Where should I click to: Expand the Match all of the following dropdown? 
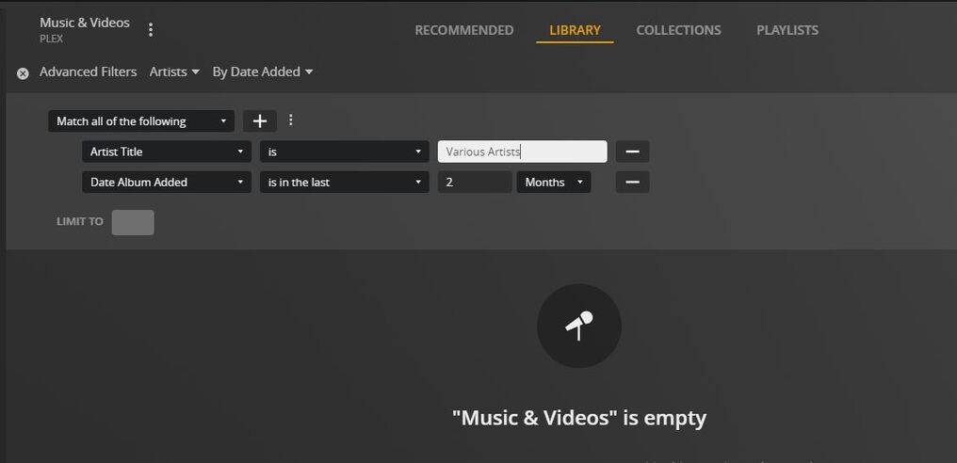(x=141, y=120)
